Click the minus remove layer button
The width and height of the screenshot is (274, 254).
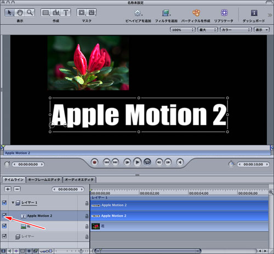pos(17,189)
